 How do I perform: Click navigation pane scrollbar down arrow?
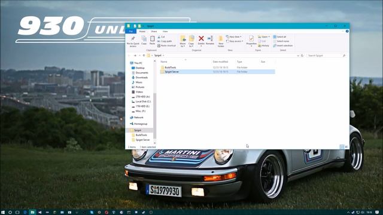[x=154, y=143]
